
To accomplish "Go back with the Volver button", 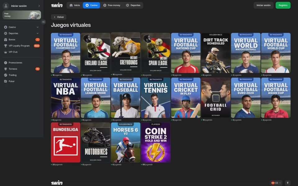I will (59, 17).
